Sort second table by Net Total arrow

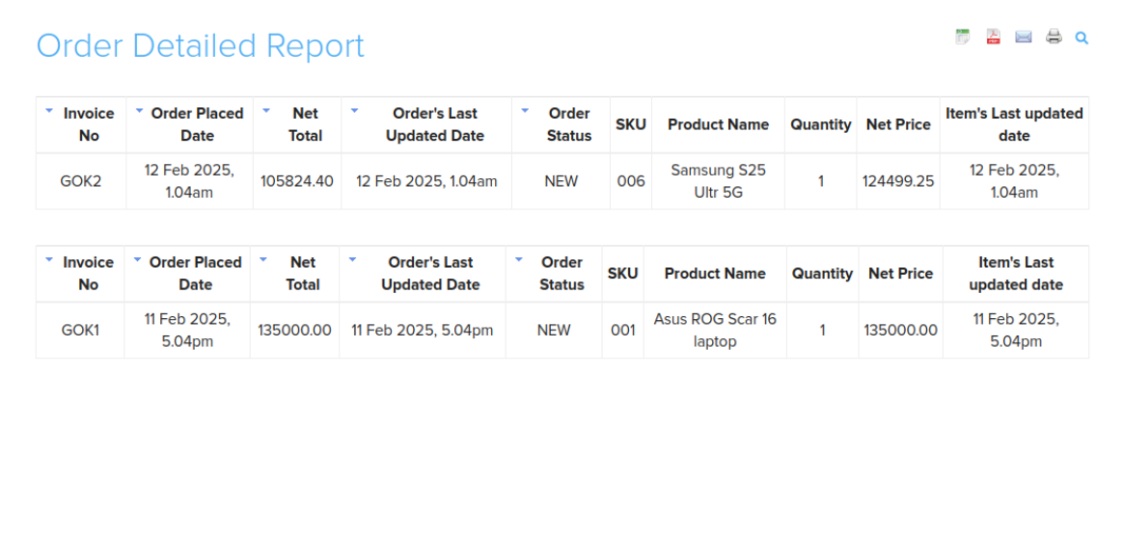263,260
